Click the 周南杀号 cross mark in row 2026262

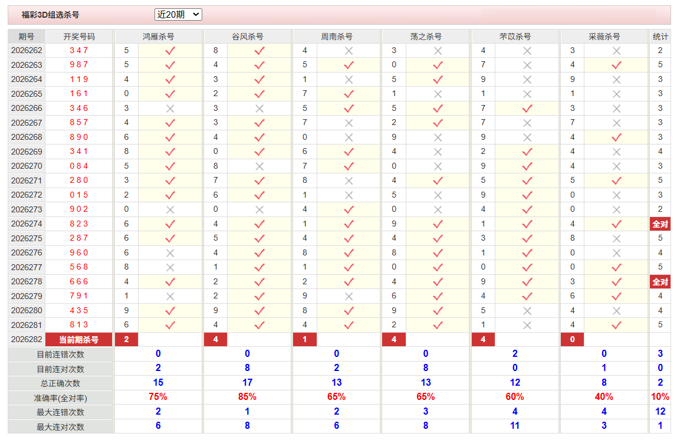tap(349, 51)
